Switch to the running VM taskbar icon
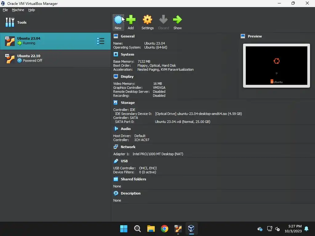This screenshot has height=236, width=315. 178,229
